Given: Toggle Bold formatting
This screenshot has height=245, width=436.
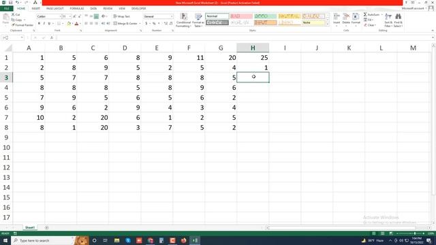Looking at the screenshot, I should pos(39,24).
